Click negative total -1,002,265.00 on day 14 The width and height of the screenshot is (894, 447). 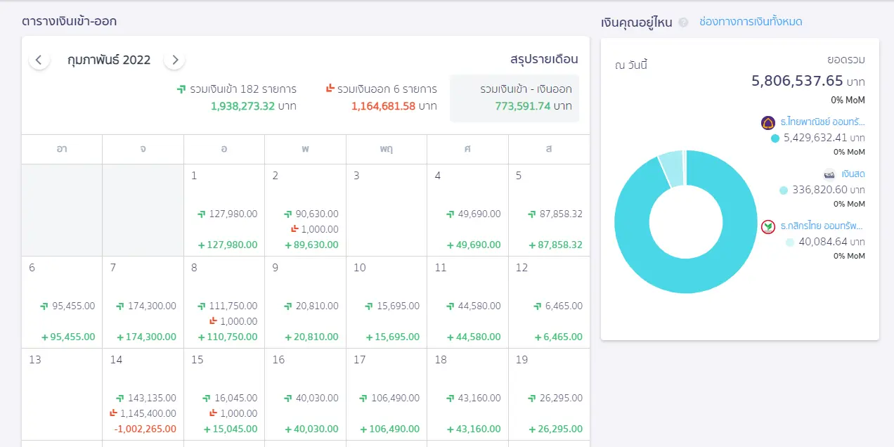(x=145, y=429)
